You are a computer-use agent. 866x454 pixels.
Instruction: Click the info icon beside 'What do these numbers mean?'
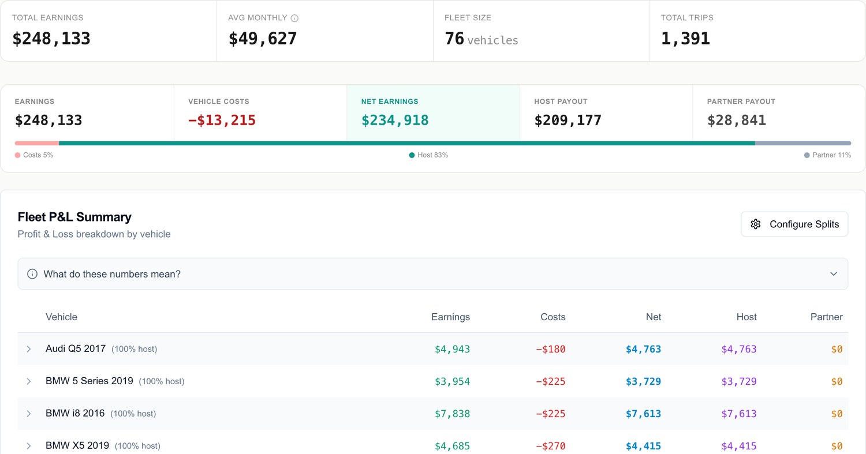[x=32, y=274]
